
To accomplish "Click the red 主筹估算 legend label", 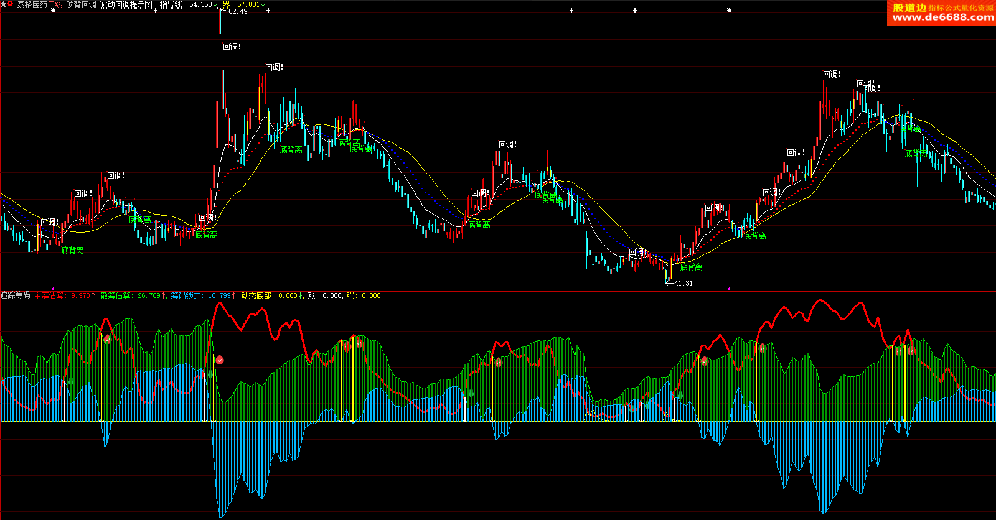I will point(49,295).
